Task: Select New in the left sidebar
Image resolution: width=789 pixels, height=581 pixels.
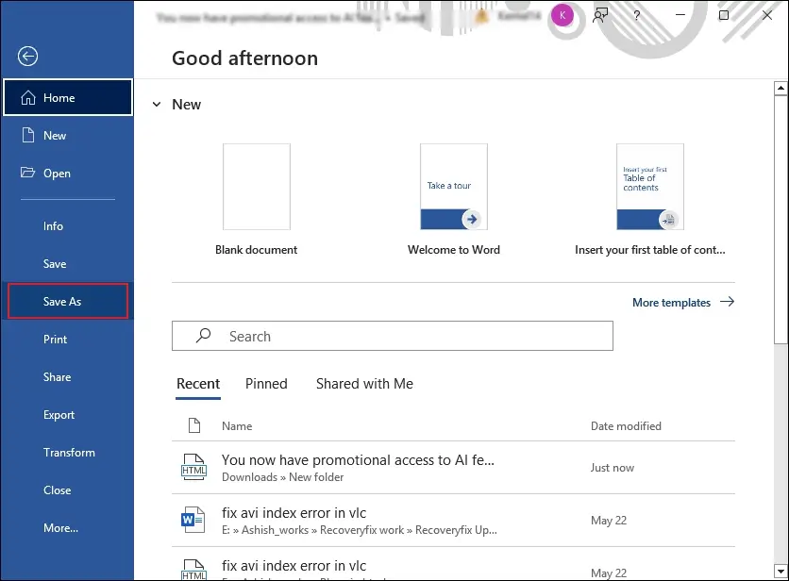Action: (67, 135)
